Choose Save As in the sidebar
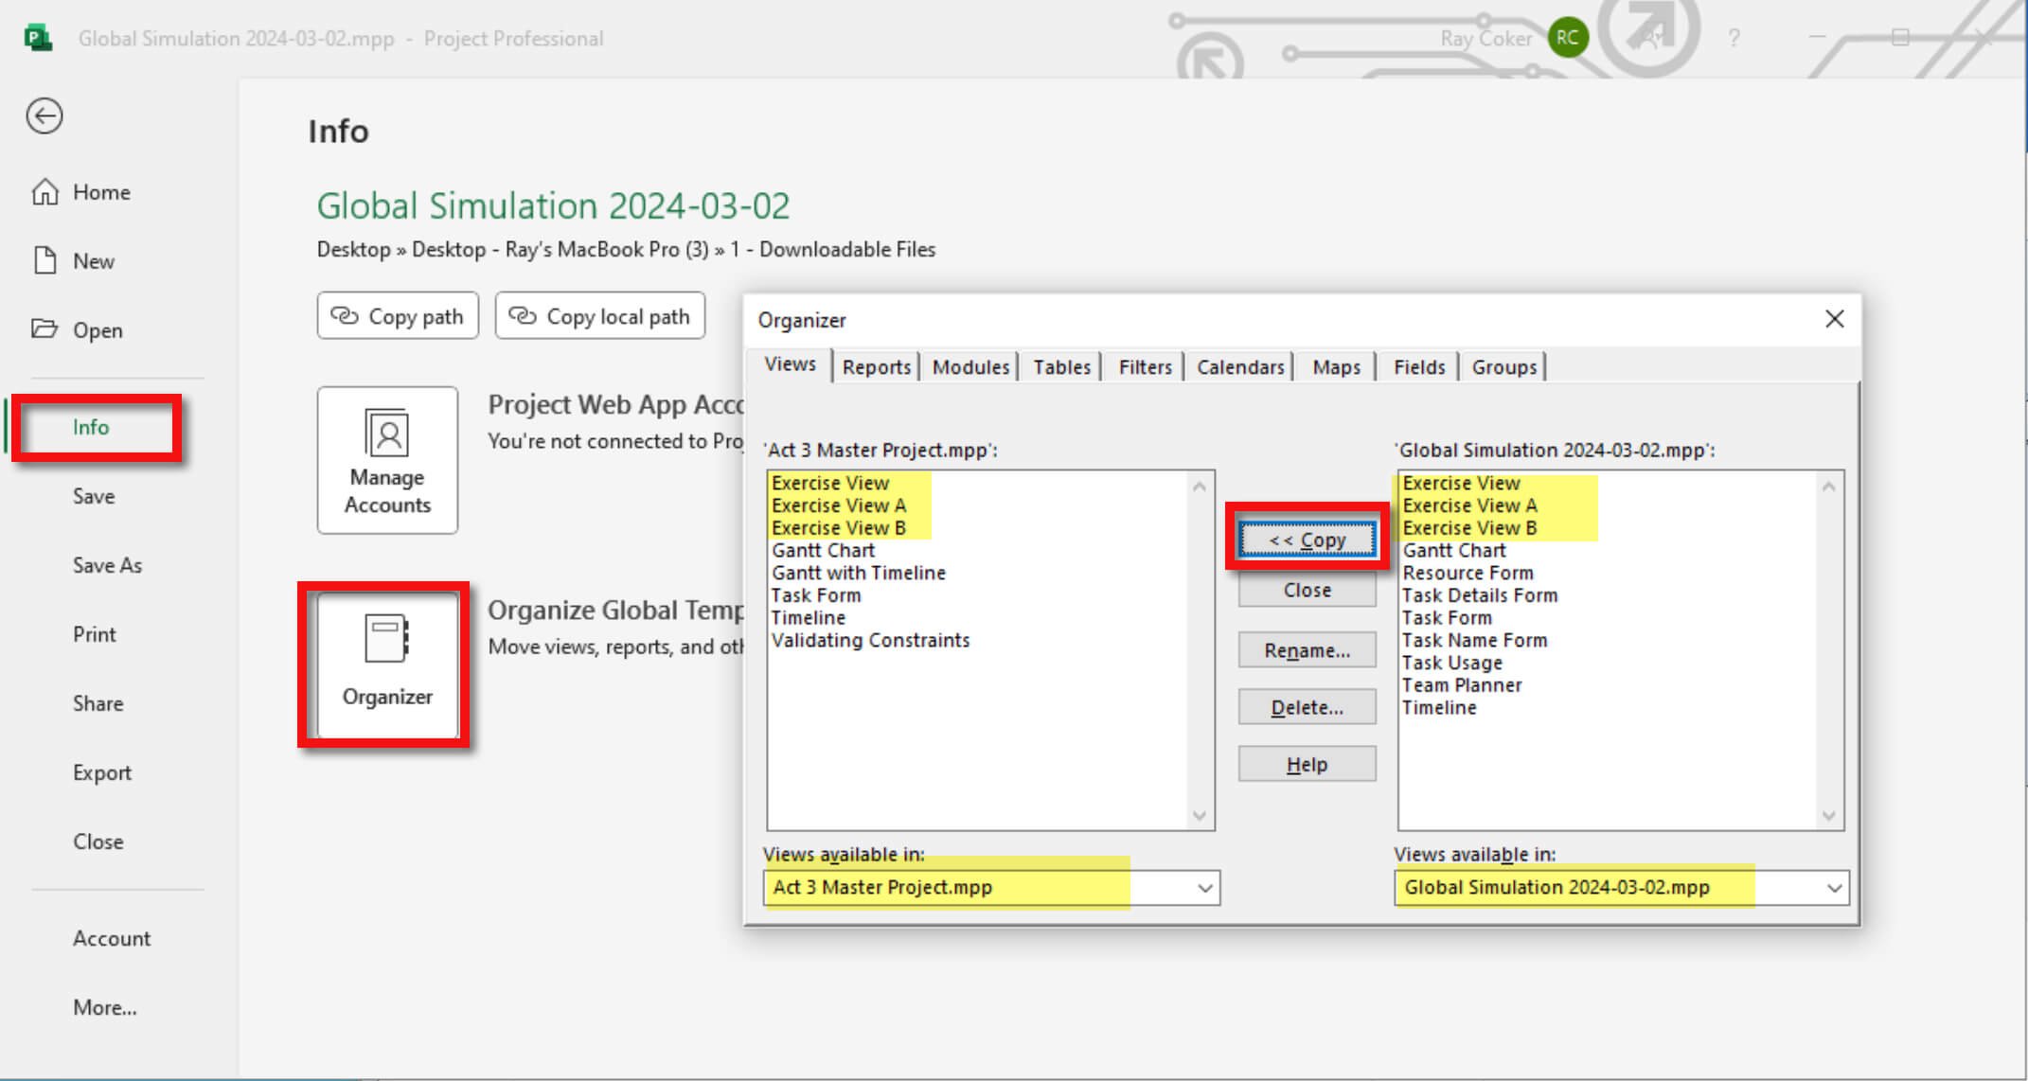The width and height of the screenshot is (2028, 1081). [x=107, y=565]
